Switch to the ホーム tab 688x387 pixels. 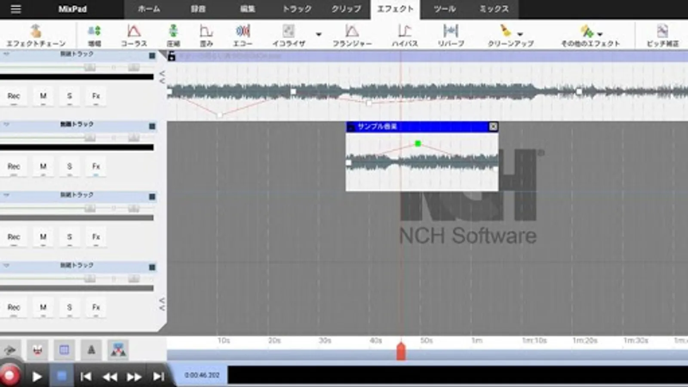click(x=149, y=9)
